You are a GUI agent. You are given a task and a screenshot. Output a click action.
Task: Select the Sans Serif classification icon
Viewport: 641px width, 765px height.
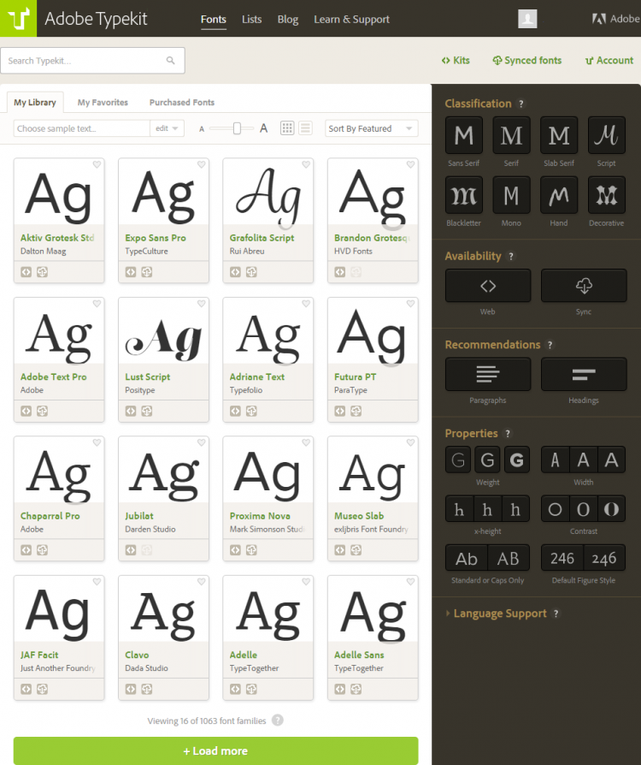tap(463, 135)
